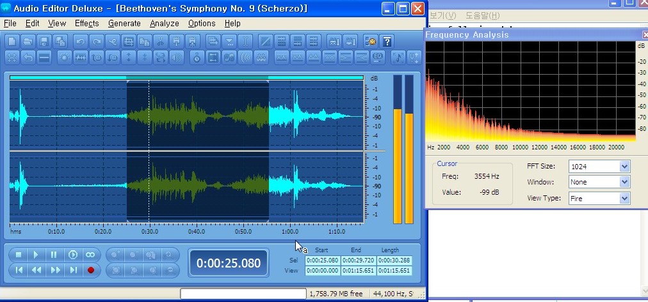Click the EQ equalizer effect icon
Viewport: 648px width, 302px height.
pos(377,57)
